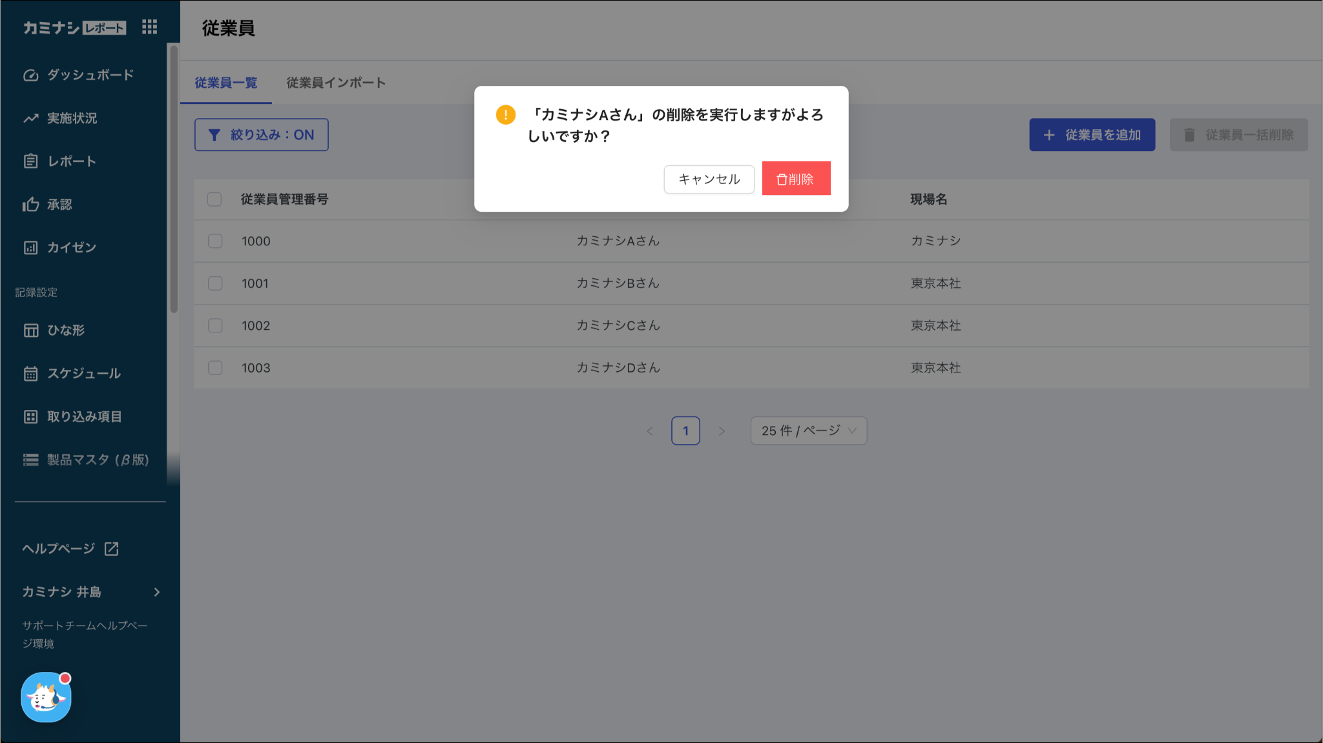
Task: Click the sidebar vertical scrollbar
Action: coord(173,181)
